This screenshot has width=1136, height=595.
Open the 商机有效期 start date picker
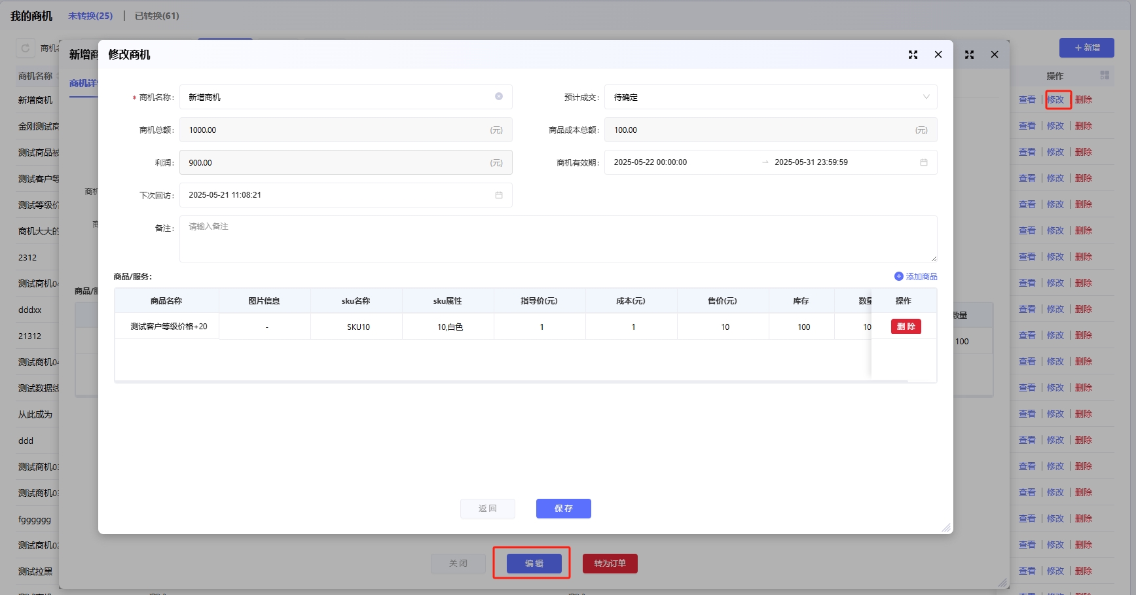[x=681, y=162]
